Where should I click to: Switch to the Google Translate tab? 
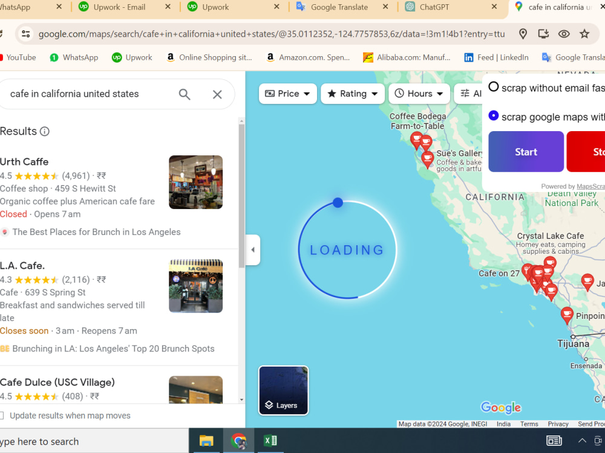[x=339, y=7]
